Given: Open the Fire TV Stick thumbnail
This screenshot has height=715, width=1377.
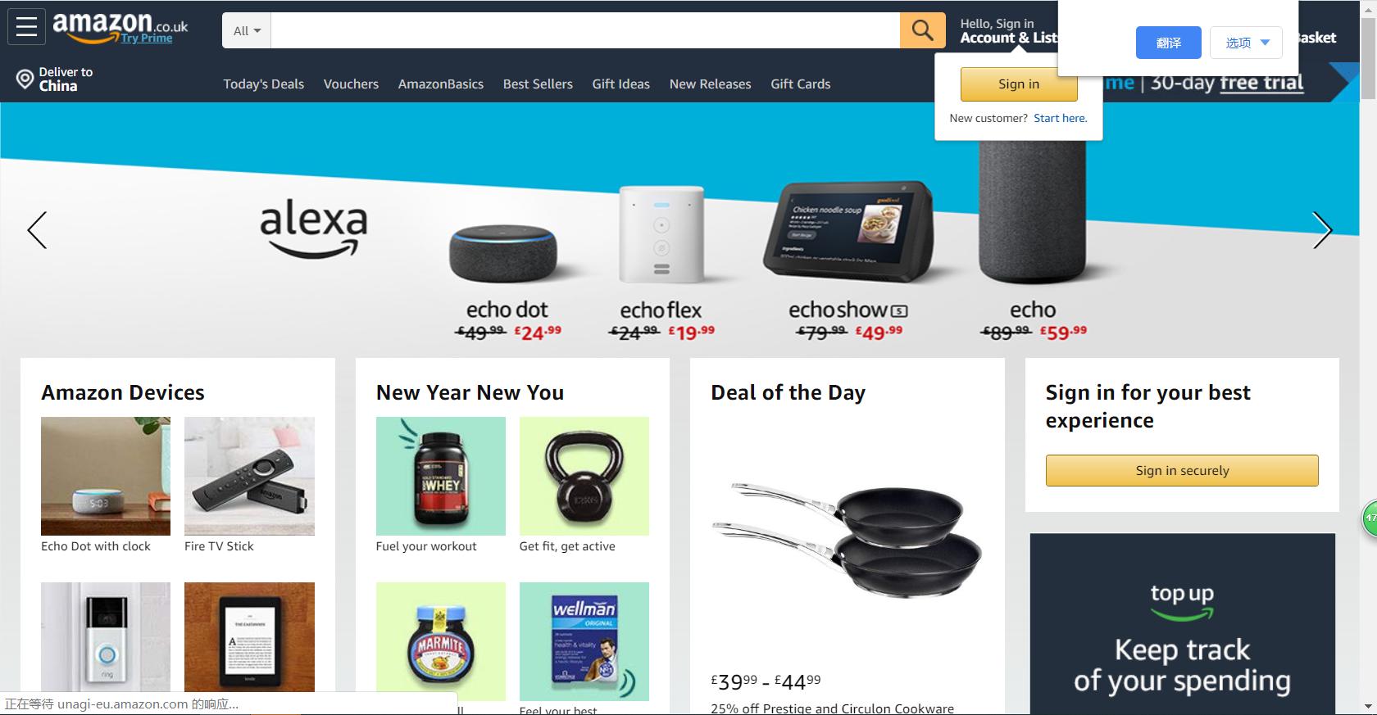Looking at the screenshot, I should [x=249, y=476].
